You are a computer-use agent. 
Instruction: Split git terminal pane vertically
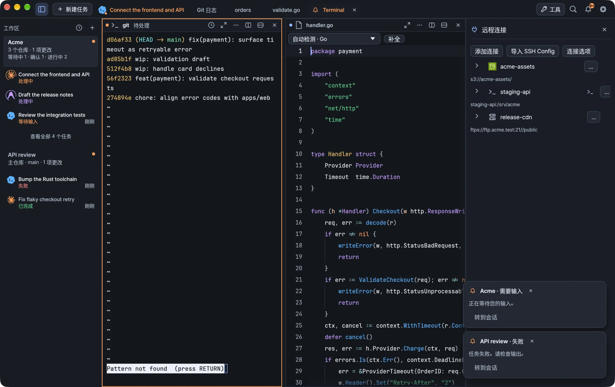point(248,25)
